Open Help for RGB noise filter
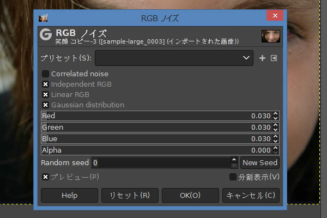327x218 pixels. point(69,196)
